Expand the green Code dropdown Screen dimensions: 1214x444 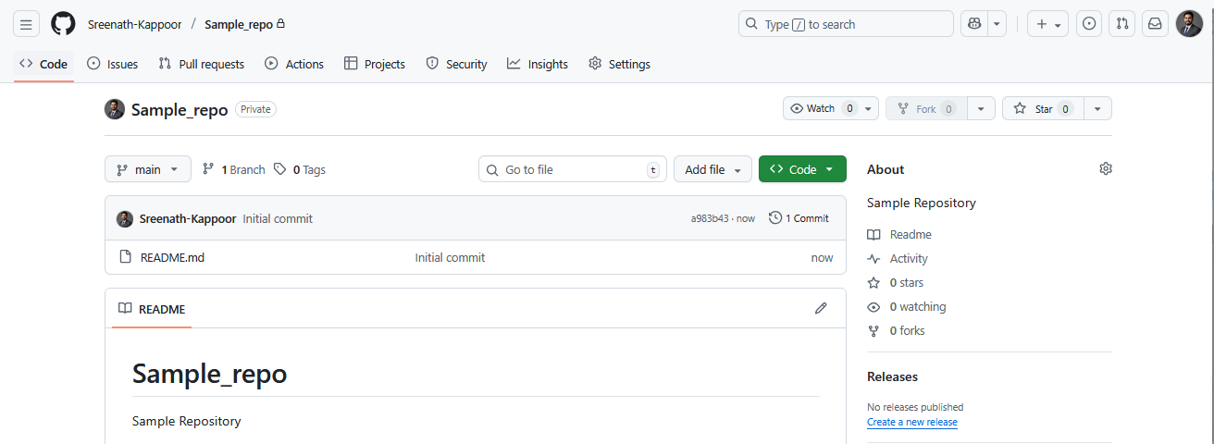click(802, 169)
